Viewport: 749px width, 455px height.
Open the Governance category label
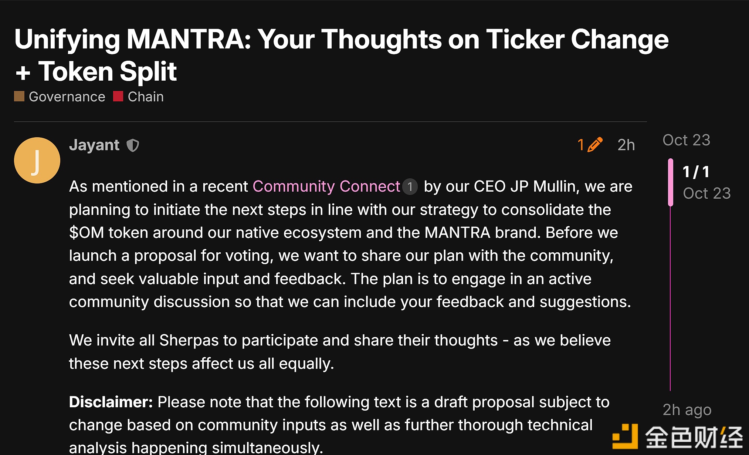67,97
